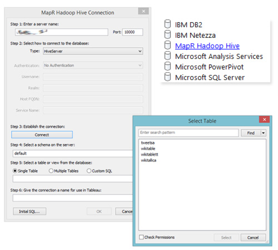The width and height of the screenshot is (278, 250).
Task: Click the Microsoft Analysis Services database icon
Action: tap(167, 56)
